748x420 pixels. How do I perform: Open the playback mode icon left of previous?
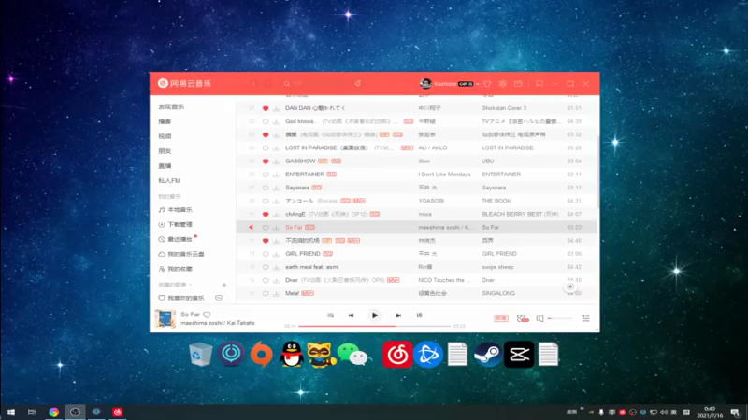coord(330,315)
